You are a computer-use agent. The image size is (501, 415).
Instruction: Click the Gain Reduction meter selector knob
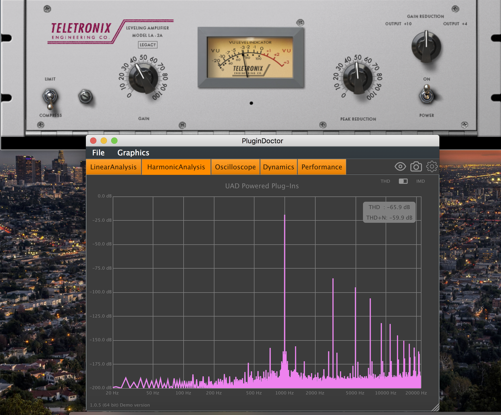click(426, 47)
